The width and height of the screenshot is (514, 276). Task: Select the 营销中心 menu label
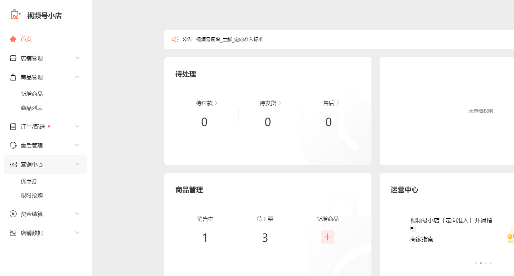pos(32,164)
